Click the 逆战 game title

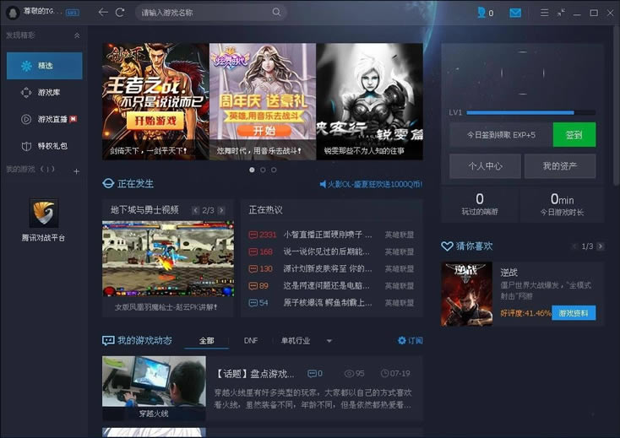(x=509, y=272)
